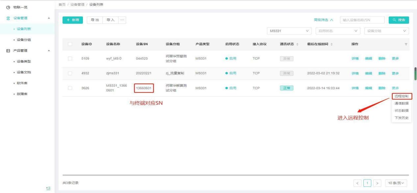Click the column filter icon in table header
Screen dimensions: 417x193
click(x=405, y=44)
